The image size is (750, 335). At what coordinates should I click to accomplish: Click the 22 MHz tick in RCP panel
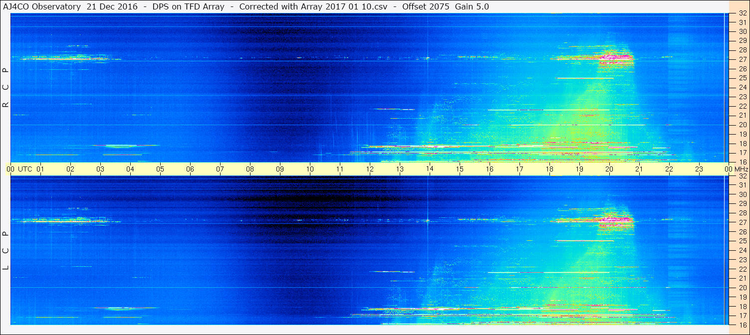742,106
